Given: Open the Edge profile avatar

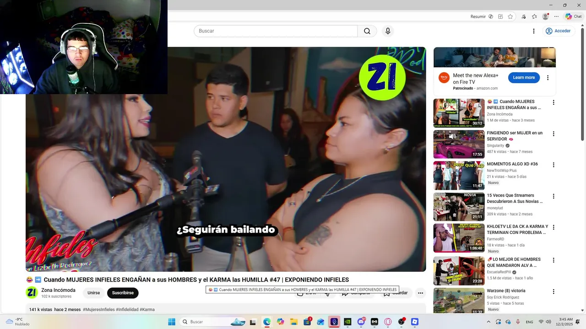Looking at the screenshot, I should [545, 16].
